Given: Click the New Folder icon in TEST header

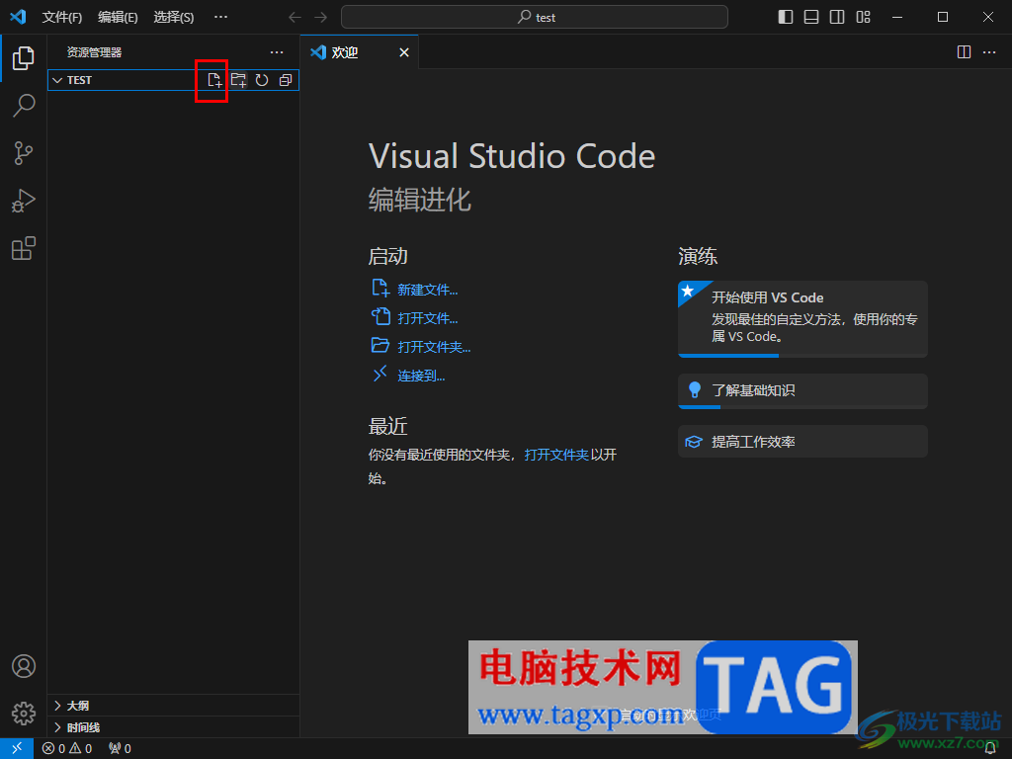Looking at the screenshot, I should (238, 80).
